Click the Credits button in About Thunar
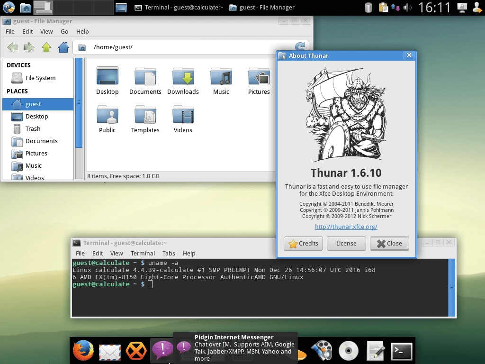 coord(303,244)
